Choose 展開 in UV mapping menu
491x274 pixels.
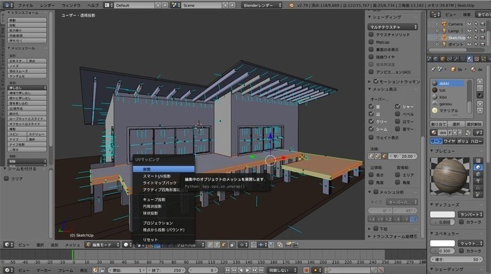(x=163, y=169)
